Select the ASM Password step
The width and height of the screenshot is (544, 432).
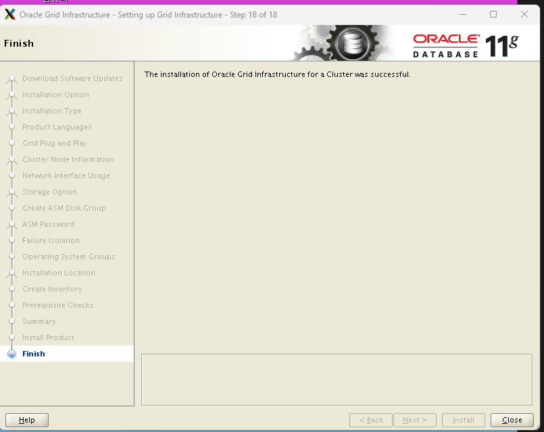[48, 224]
